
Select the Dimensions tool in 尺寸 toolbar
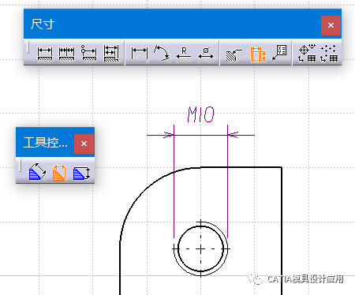(x=45, y=54)
